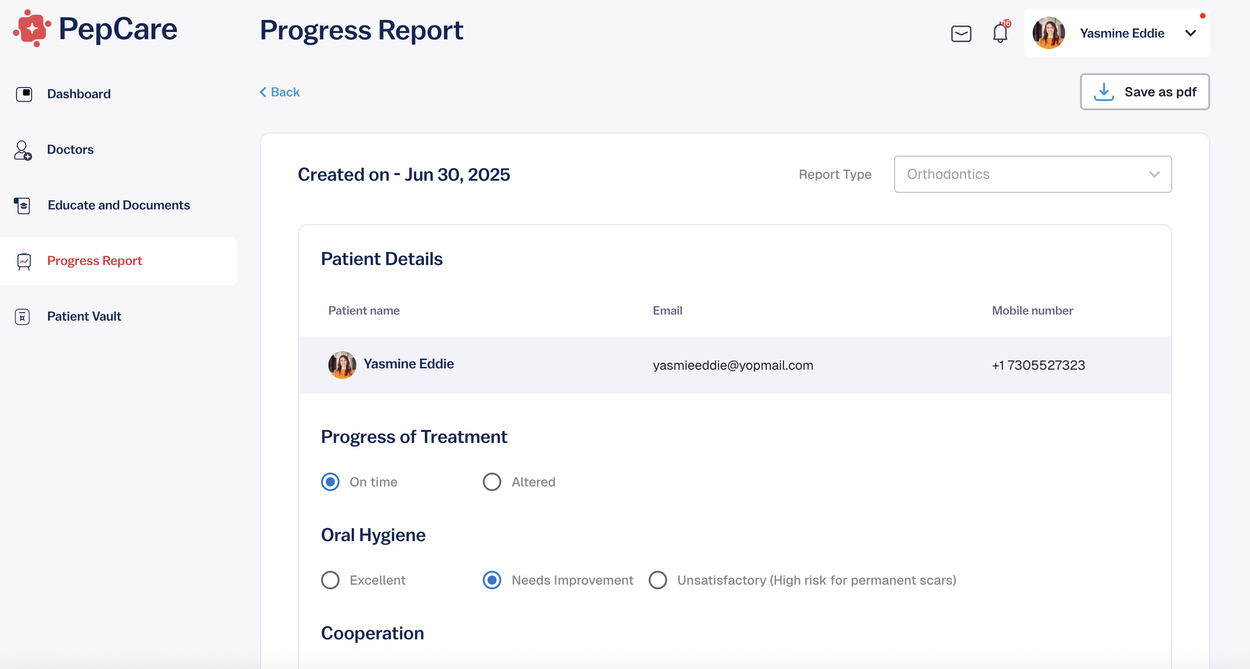Click the Progress Report sidebar icon
Viewport: 1250px width, 669px height.
point(24,261)
